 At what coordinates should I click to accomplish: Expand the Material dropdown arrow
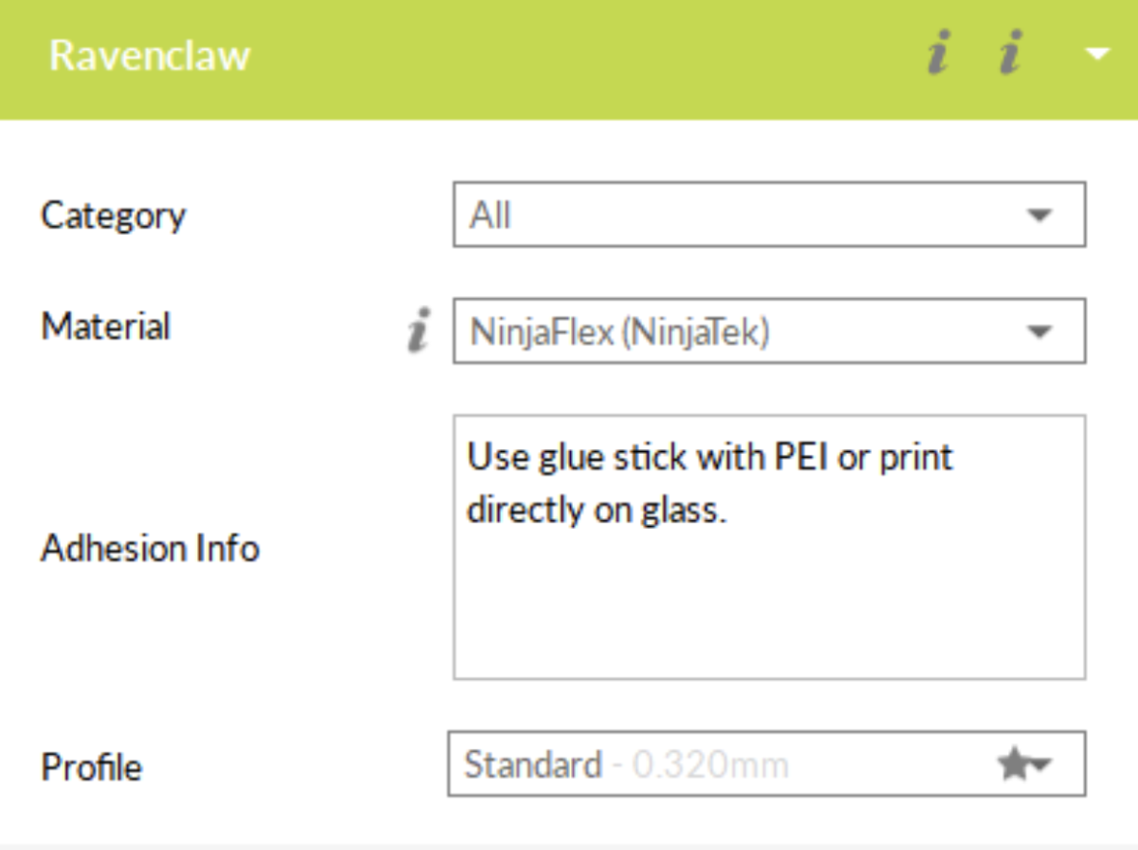pyautogui.click(x=1039, y=332)
